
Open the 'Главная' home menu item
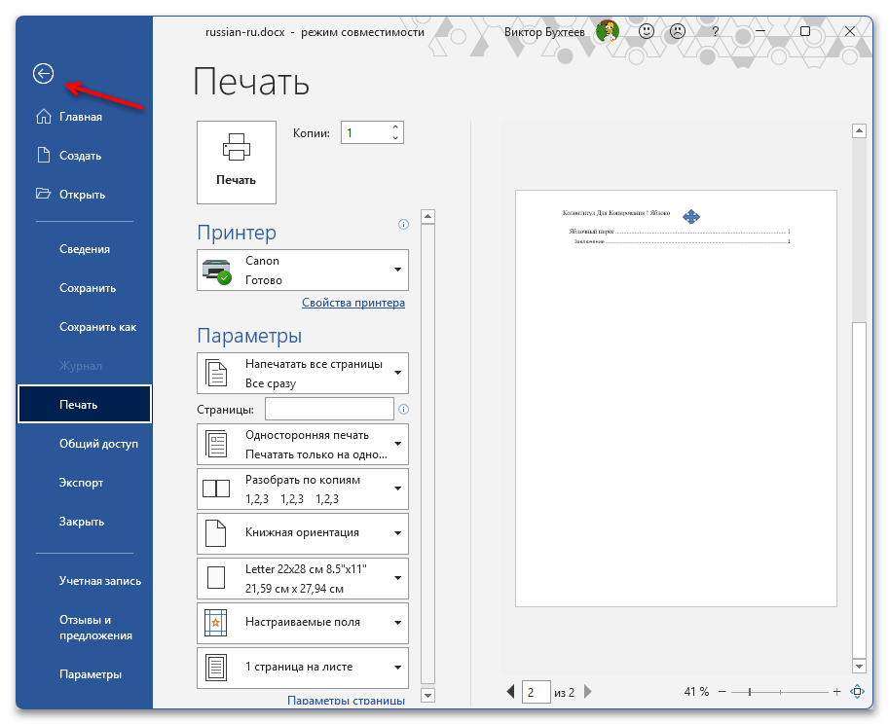point(85,117)
